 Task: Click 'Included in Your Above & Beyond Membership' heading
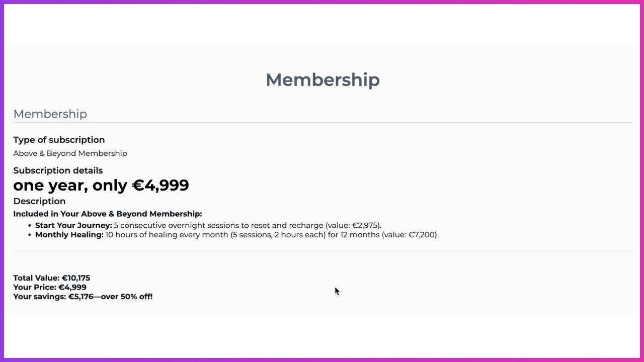point(107,214)
